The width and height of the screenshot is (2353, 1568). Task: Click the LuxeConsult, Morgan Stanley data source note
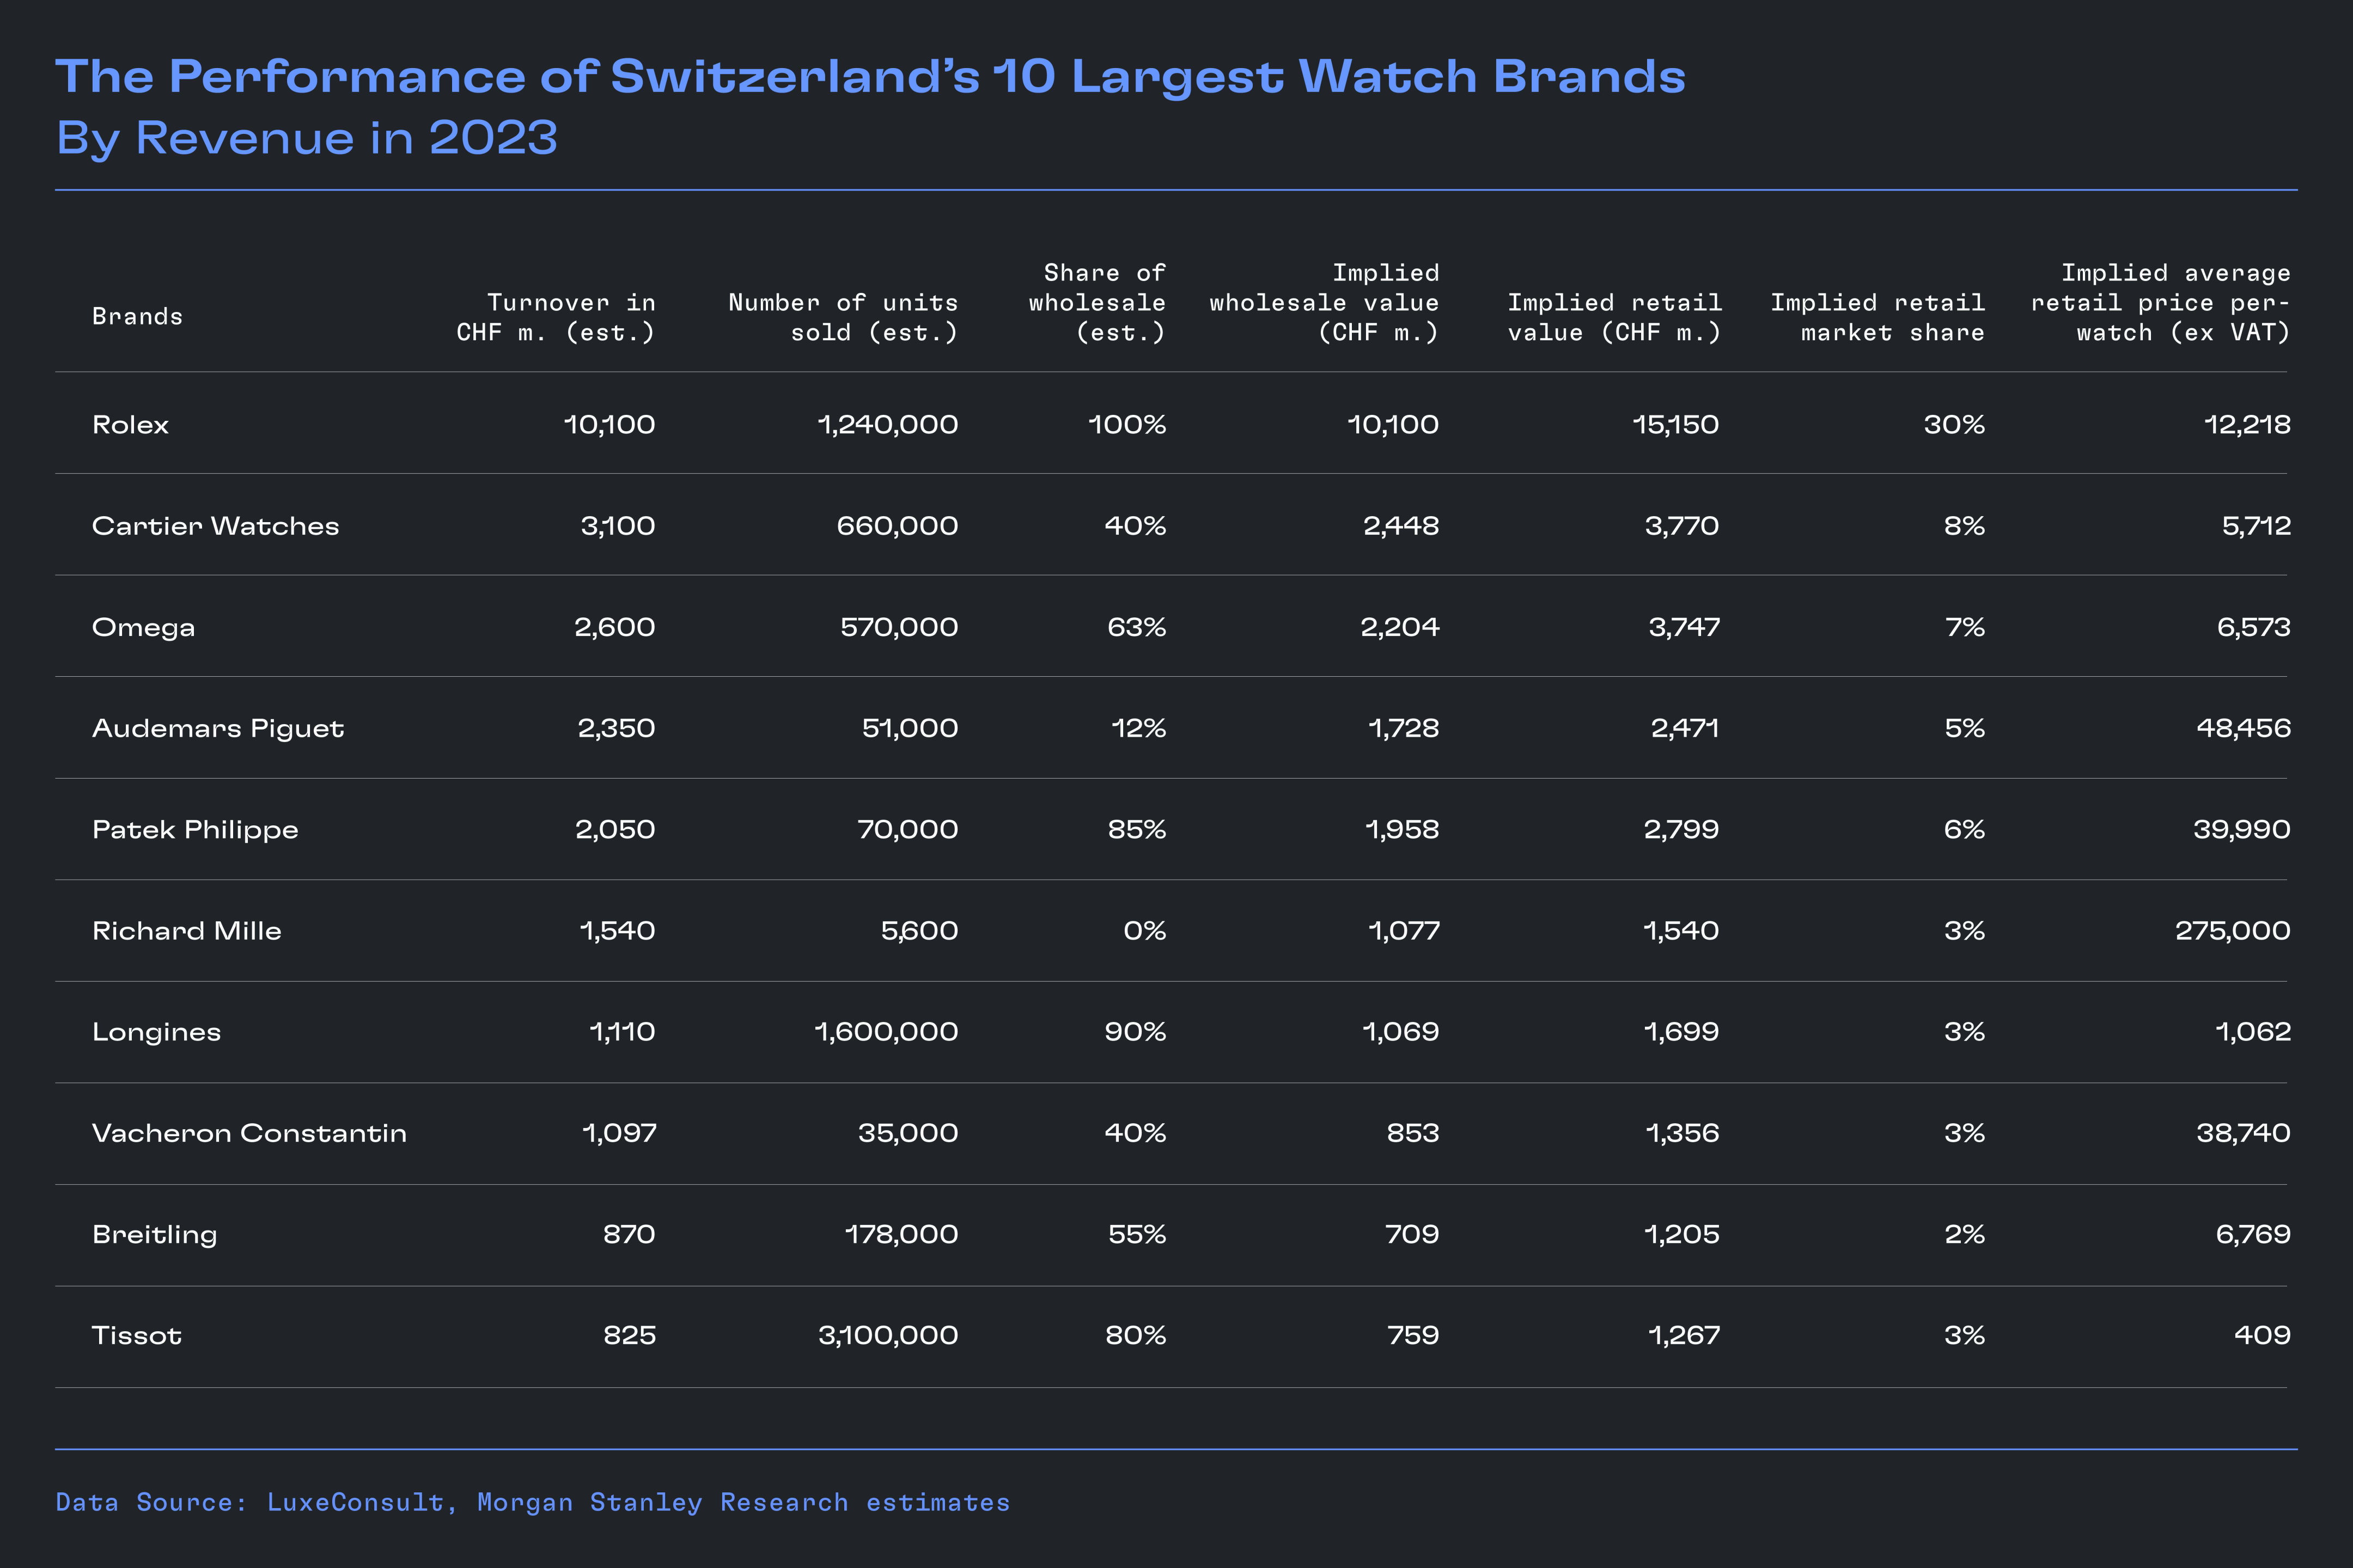point(532,1503)
